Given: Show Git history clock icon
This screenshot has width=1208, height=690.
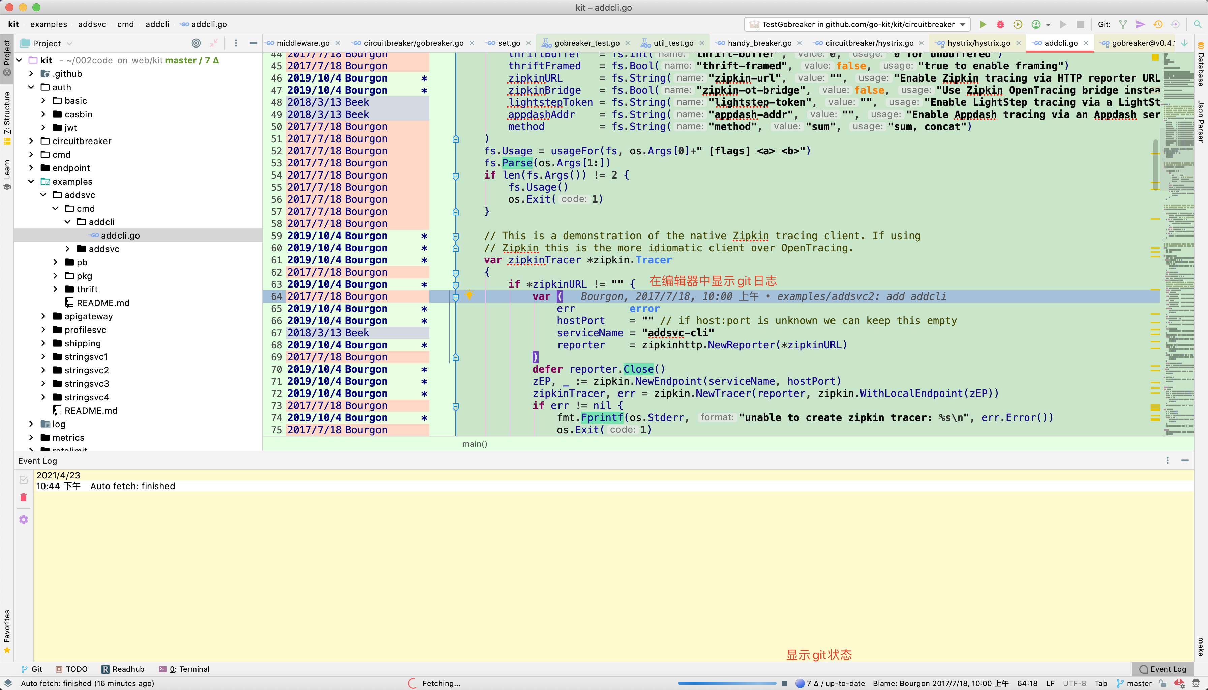Looking at the screenshot, I should click(x=1158, y=24).
